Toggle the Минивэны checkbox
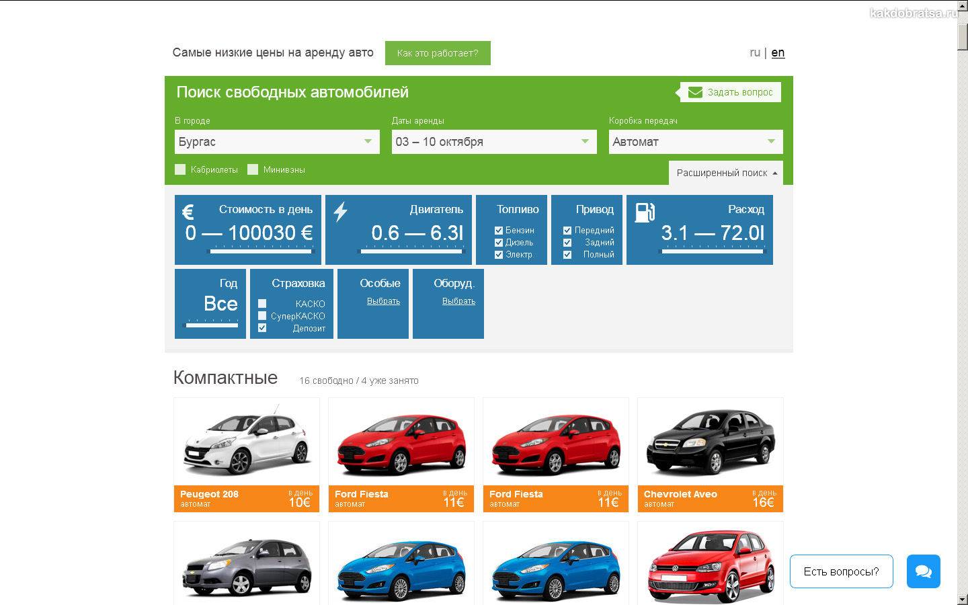The width and height of the screenshot is (968, 605). click(253, 169)
